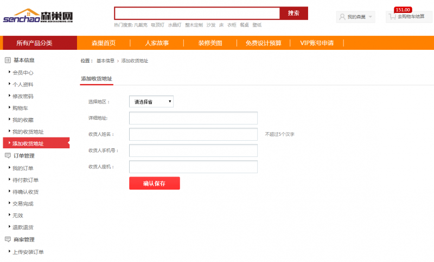Screen dimensions: 434x262
Task: Open 待付款订单 in the sidebar
Action: [25, 180]
